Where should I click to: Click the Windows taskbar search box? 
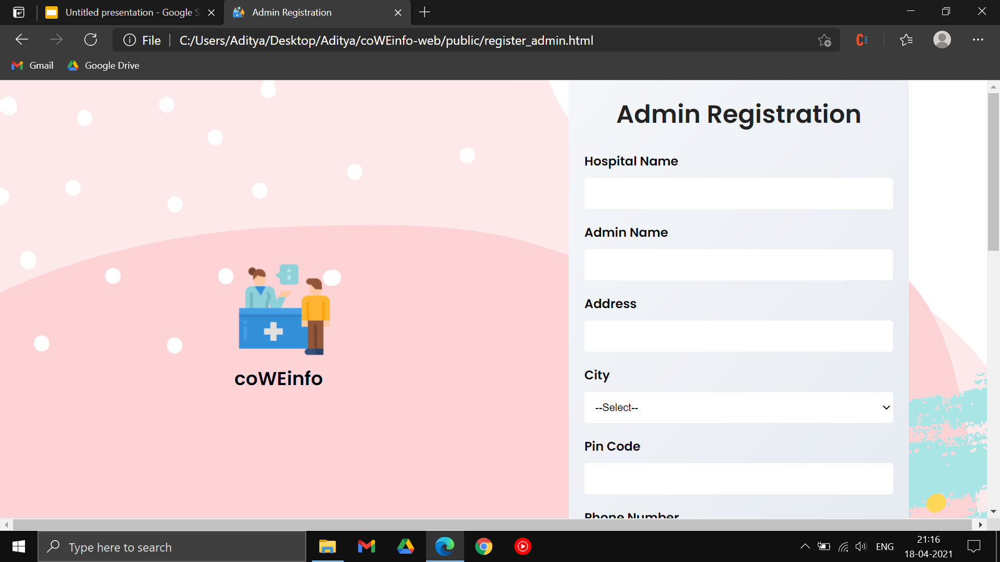pyautogui.click(x=172, y=547)
